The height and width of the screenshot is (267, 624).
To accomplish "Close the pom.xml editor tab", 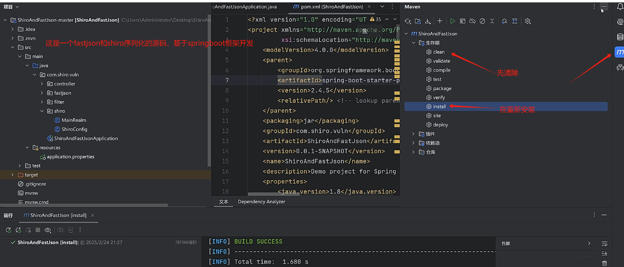I will point(370,7).
